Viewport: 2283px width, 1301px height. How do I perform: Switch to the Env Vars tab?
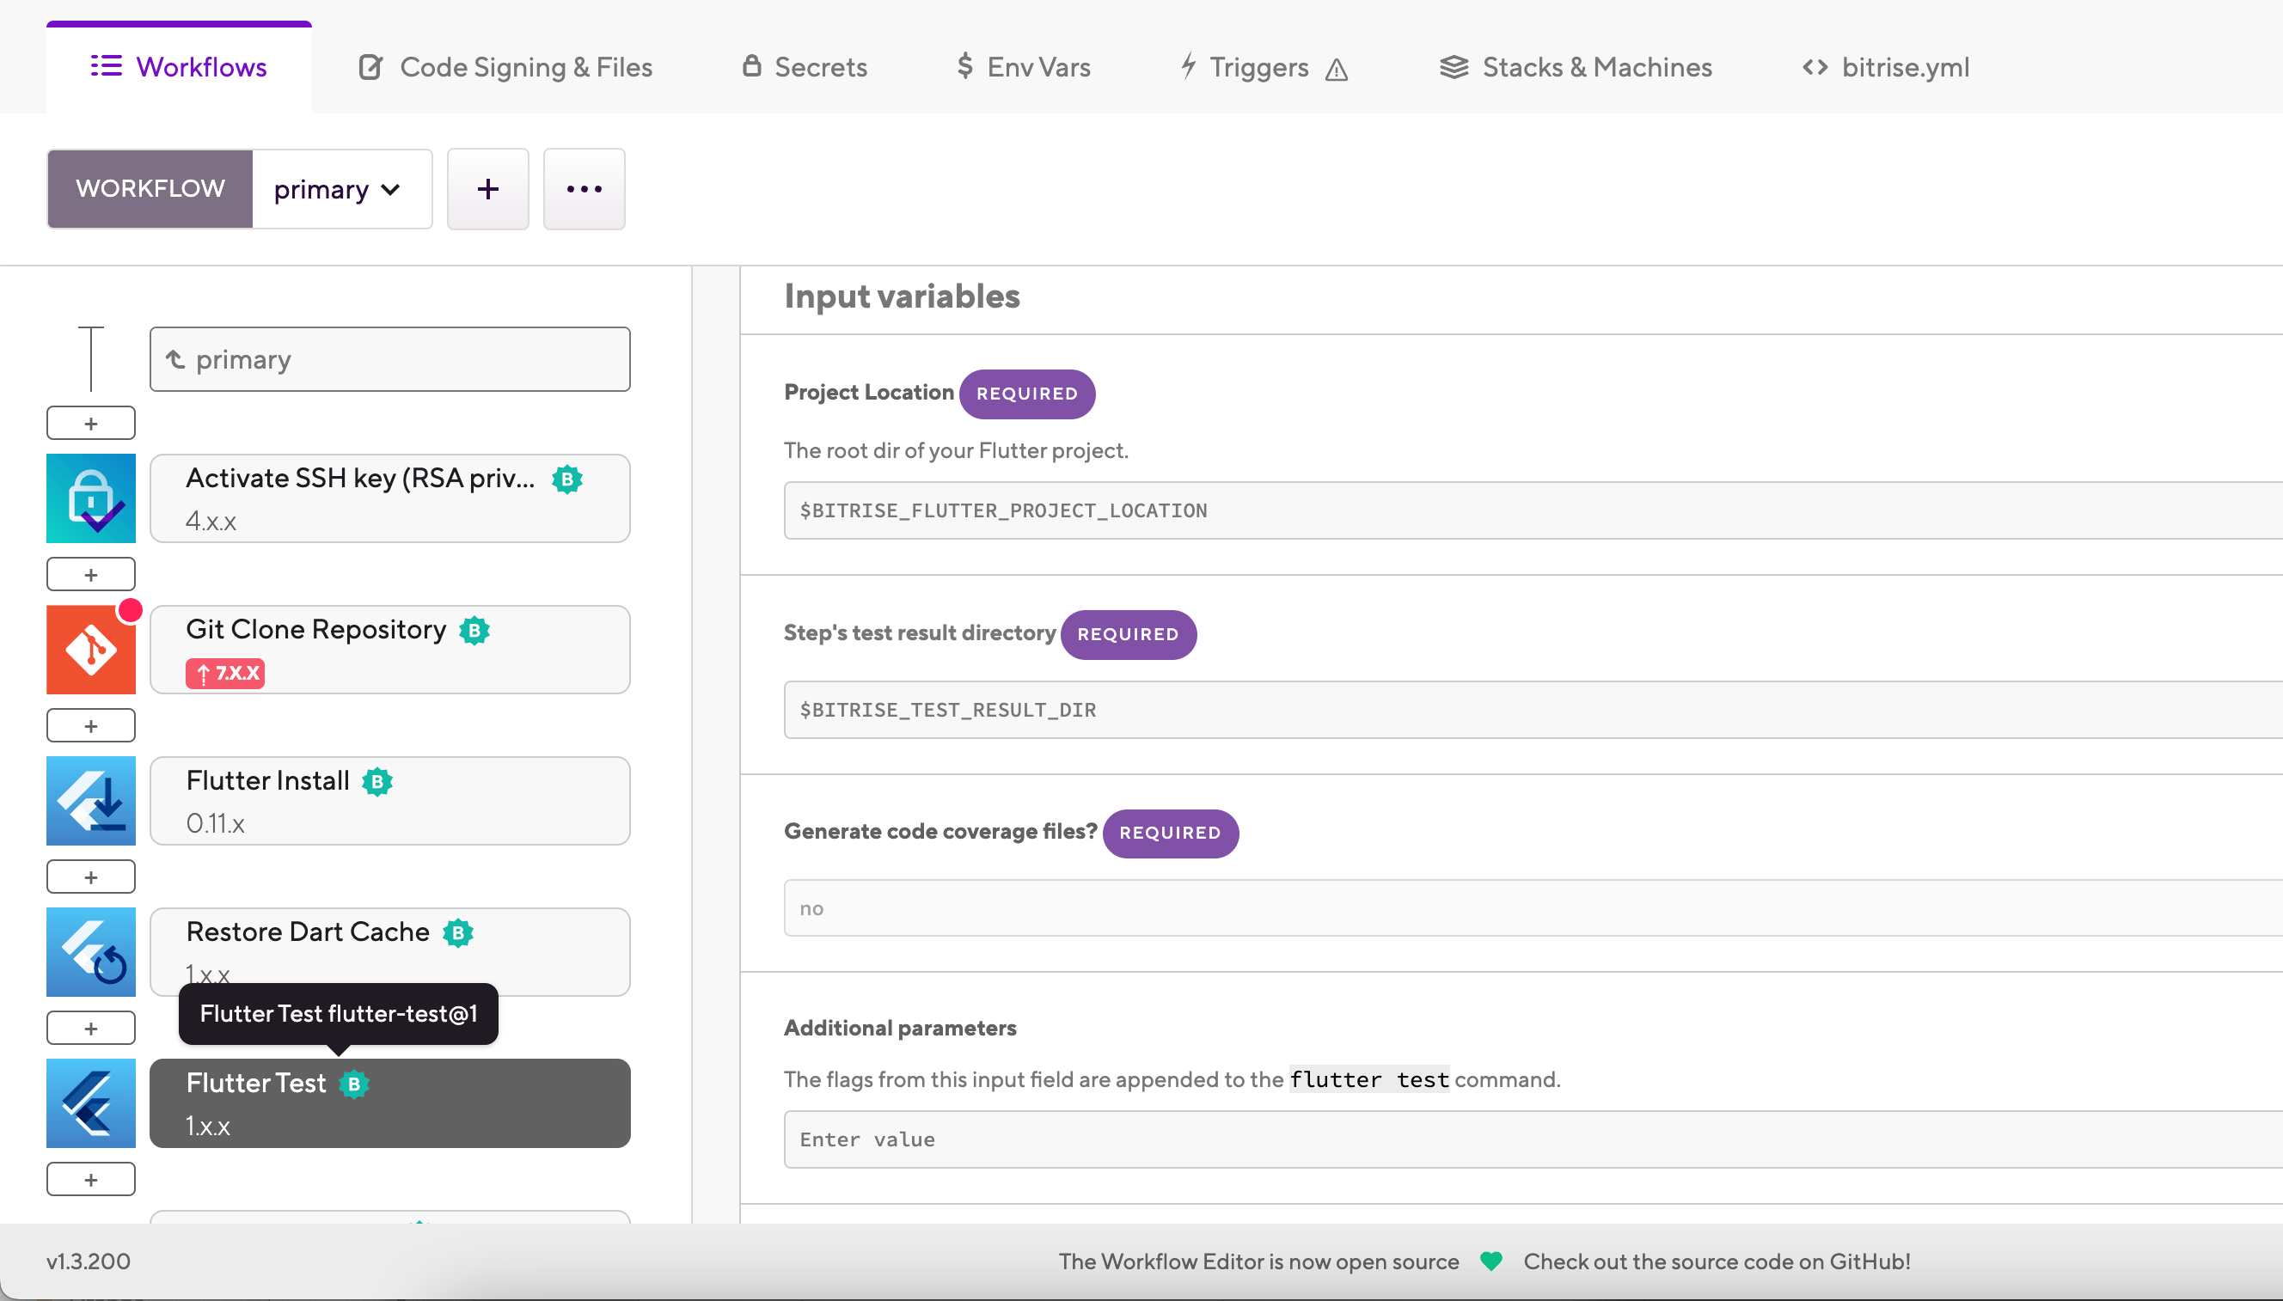1022,66
